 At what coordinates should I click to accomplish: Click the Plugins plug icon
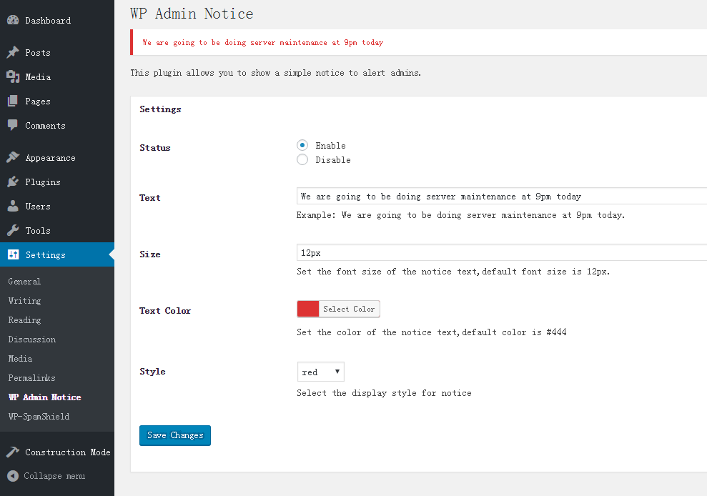(x=13, y=182)
